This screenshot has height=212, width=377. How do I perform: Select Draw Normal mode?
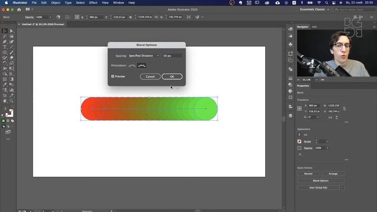pyautogui.click(x=4, y=126)
